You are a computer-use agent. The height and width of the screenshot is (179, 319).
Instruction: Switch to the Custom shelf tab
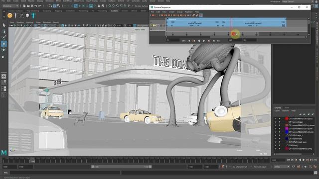coord(114,11)
